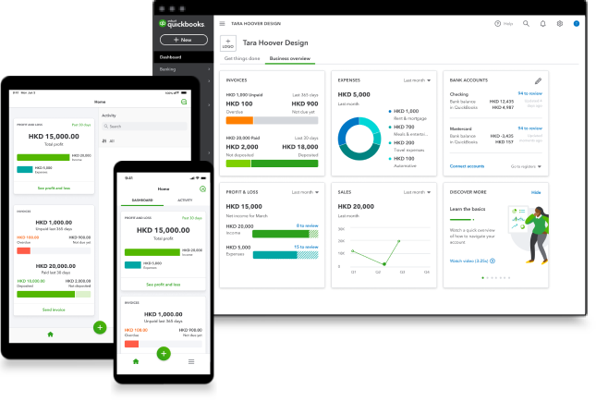Image resolution: width=596 pixels, height=401 pixels.
Task: Click the HKD 200 Travel expenses legend entry
Action: point(407,146)
